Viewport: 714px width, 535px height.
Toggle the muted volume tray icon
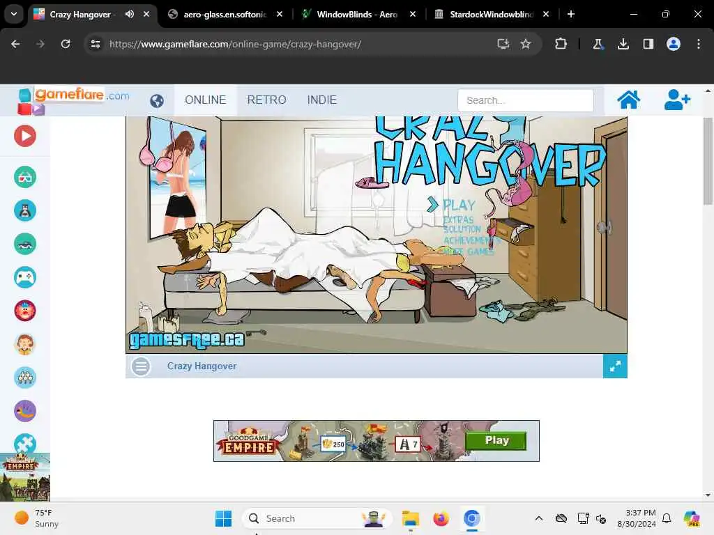601,518
